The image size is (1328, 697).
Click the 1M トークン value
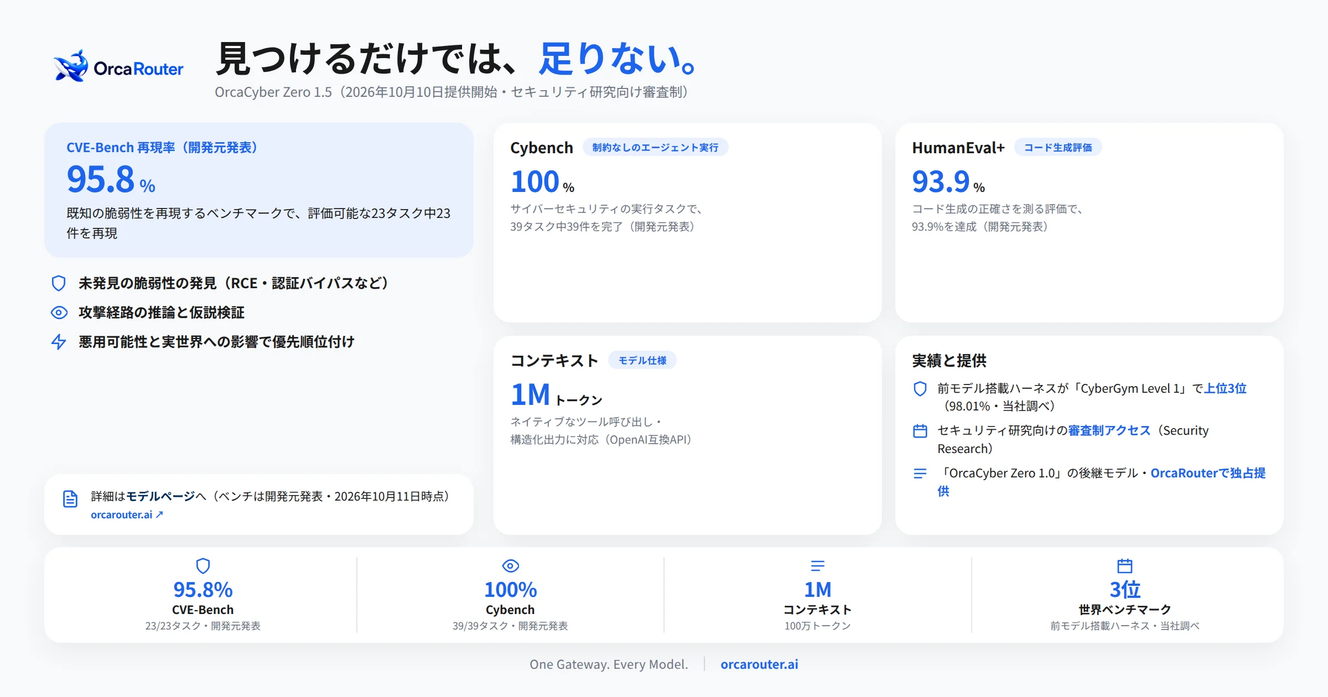[x=556, y=395]
